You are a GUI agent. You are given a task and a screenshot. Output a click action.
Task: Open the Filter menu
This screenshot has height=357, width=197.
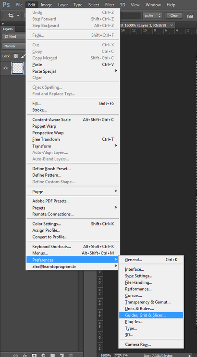[x=110, y=5]
